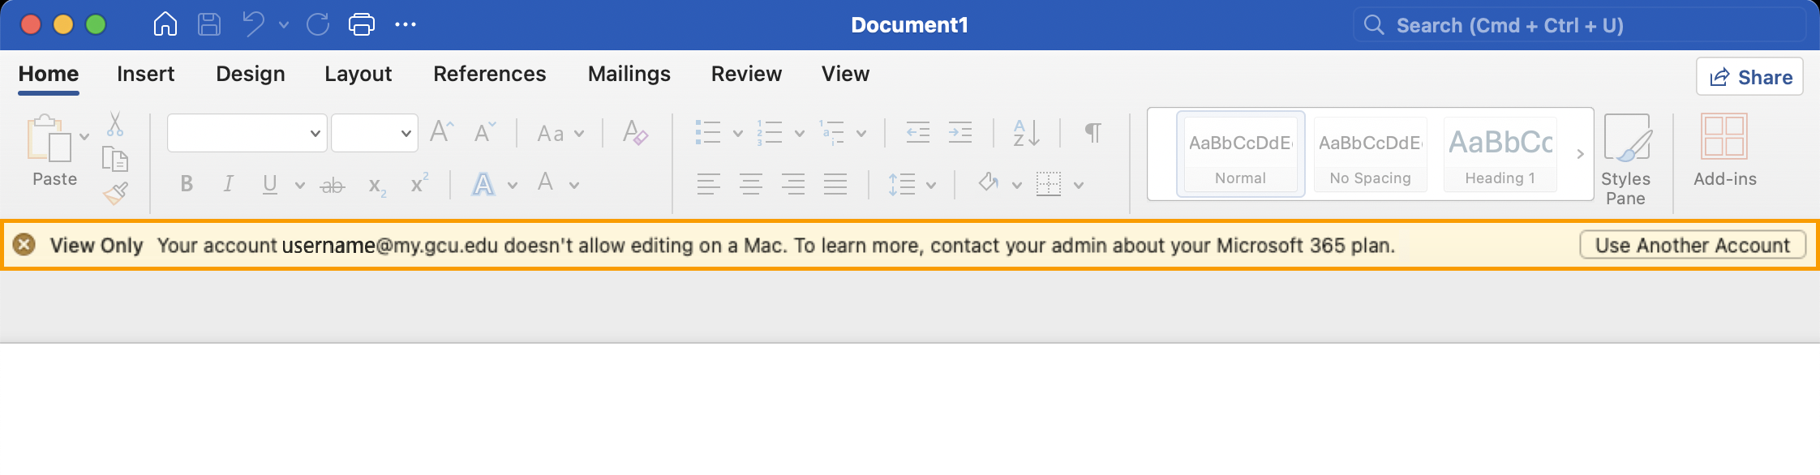The width and height of the screenshot is (1820, 475).
Task: Open the font size combo box
Action: (x=375, y=133)
